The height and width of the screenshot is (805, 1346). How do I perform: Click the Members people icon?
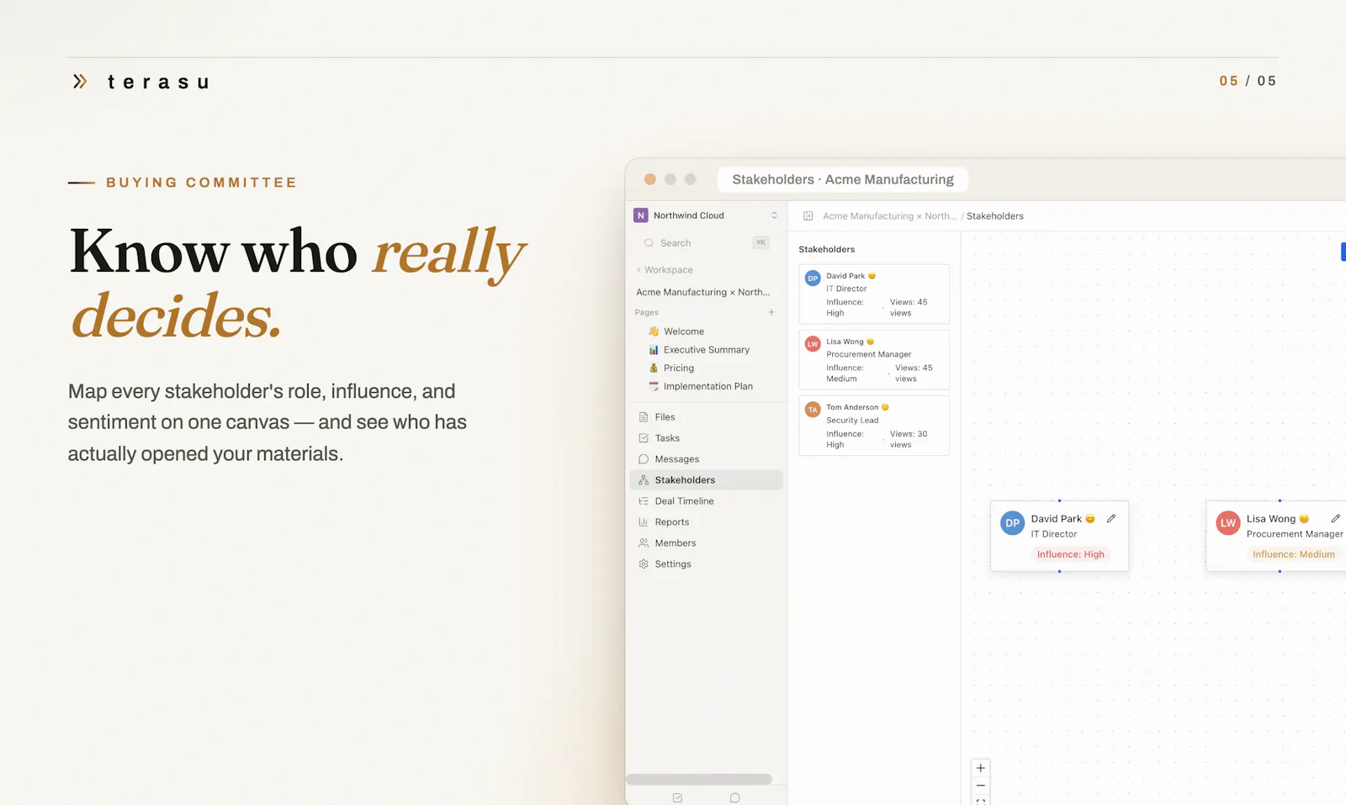[644, 543]
